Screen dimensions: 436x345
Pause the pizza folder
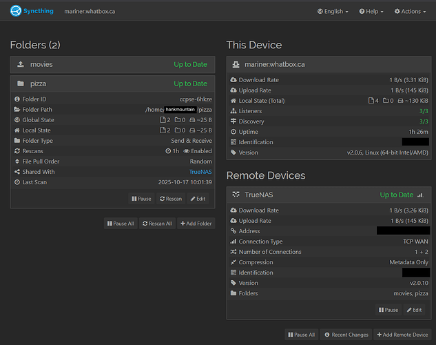[x=141, y=199]
